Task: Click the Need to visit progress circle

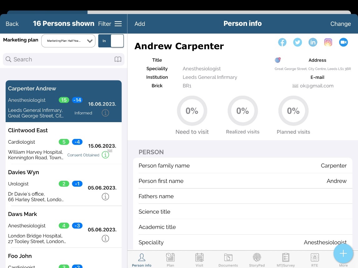Action: coord(192,111)
